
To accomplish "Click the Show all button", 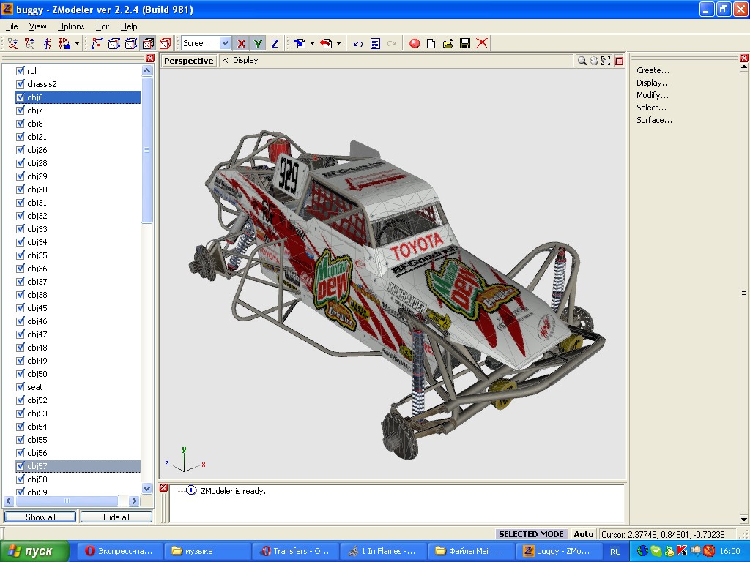I will coord(40,517).
